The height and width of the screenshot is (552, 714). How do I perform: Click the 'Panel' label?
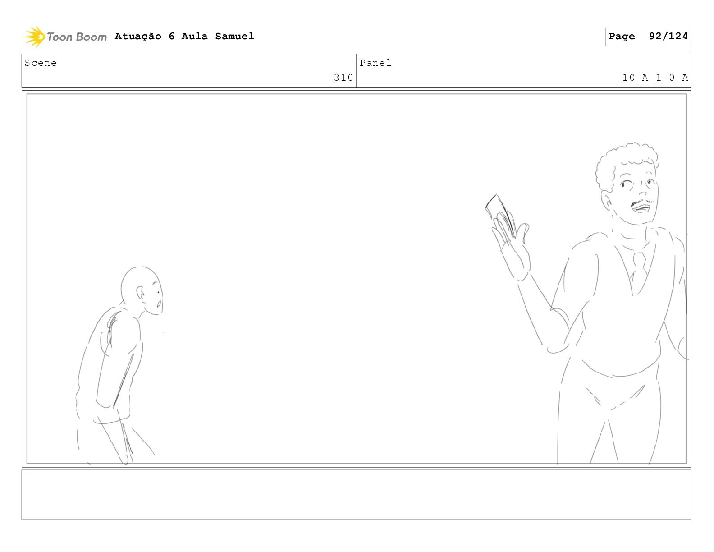pyautogui.click(x=375, y=63)
